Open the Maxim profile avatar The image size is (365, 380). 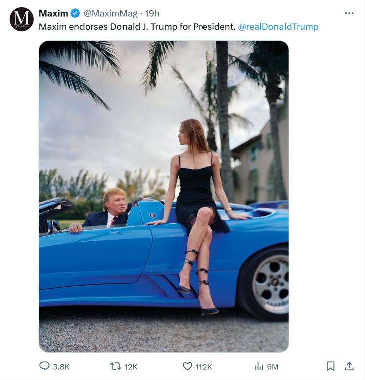(21, 19)
